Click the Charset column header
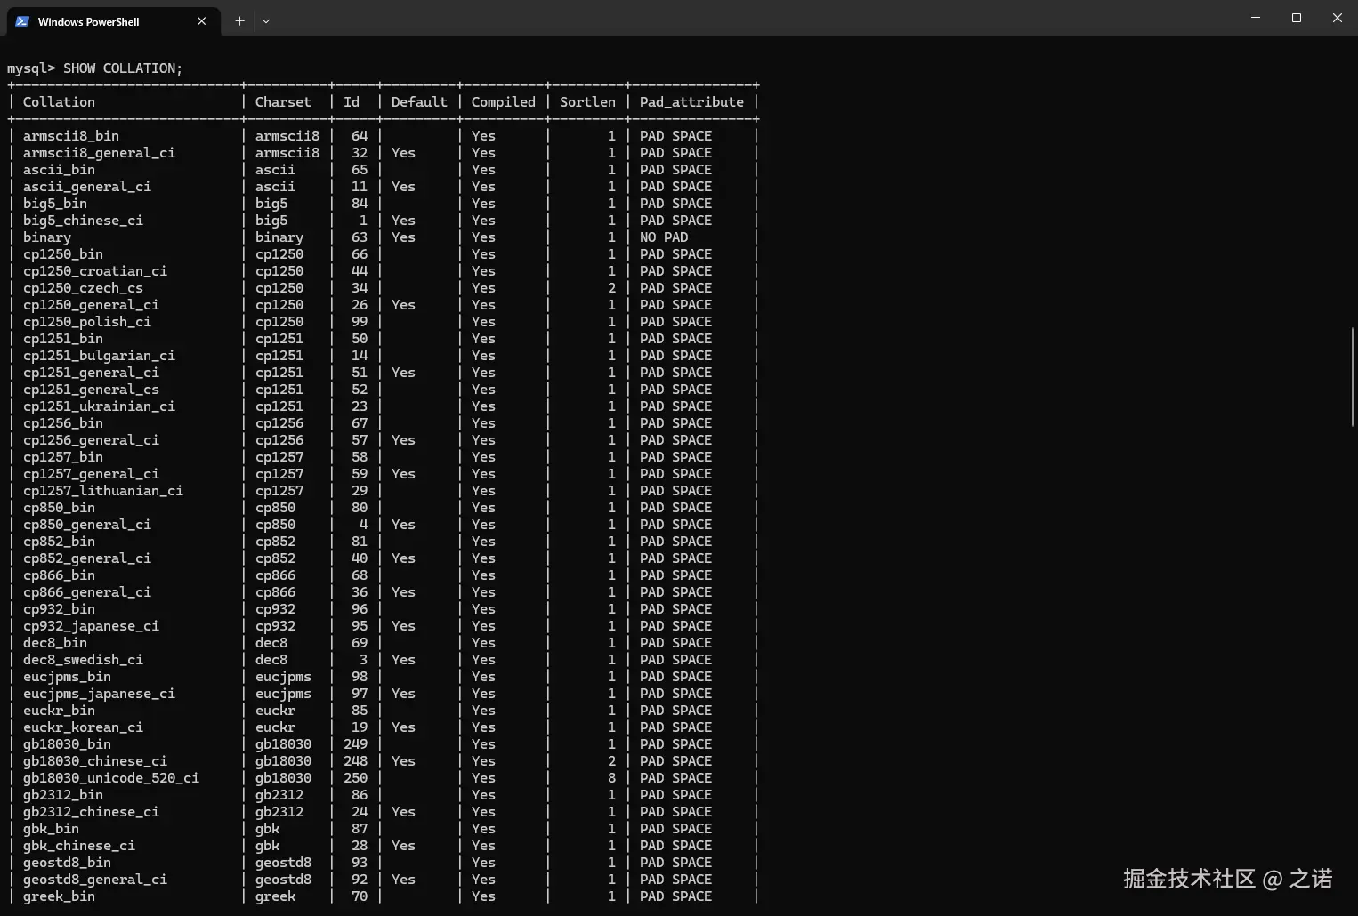The height and width of the screenshot is (916, 1358). click(283, 101)
